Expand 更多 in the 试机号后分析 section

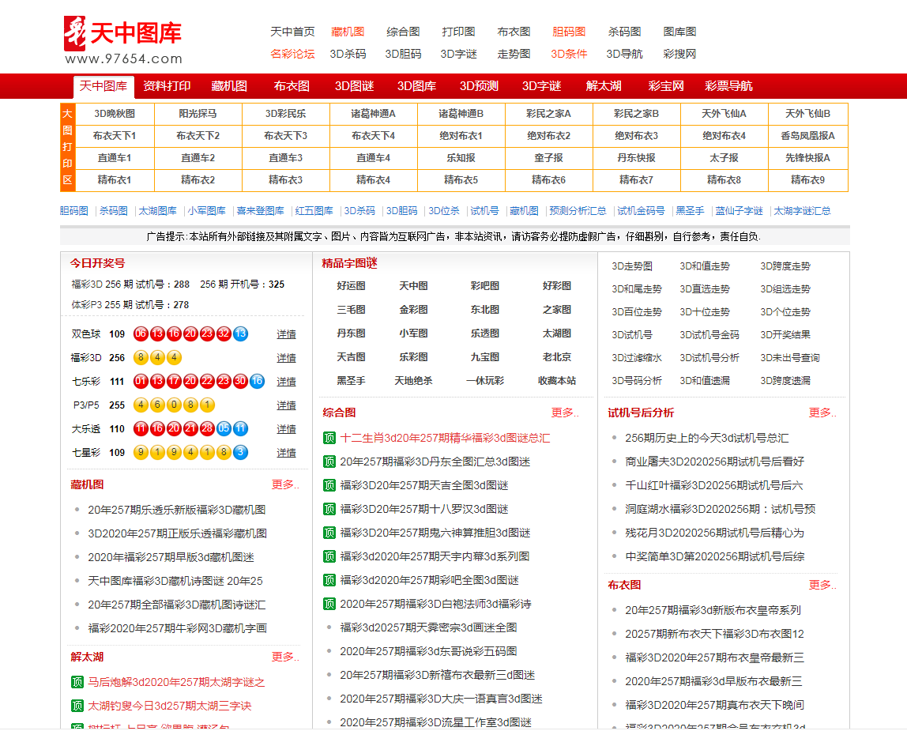(x=822, y=413)
